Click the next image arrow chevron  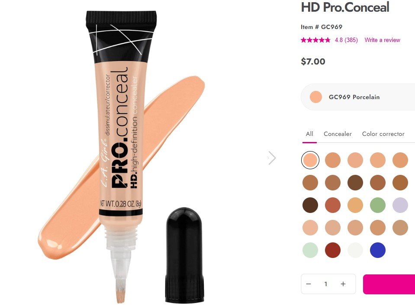(x=272, y=158)
